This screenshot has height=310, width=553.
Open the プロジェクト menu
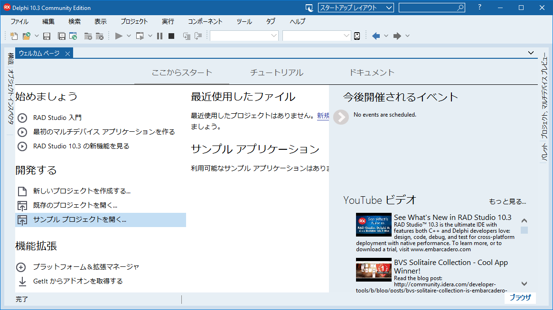(x=134, y=21)
